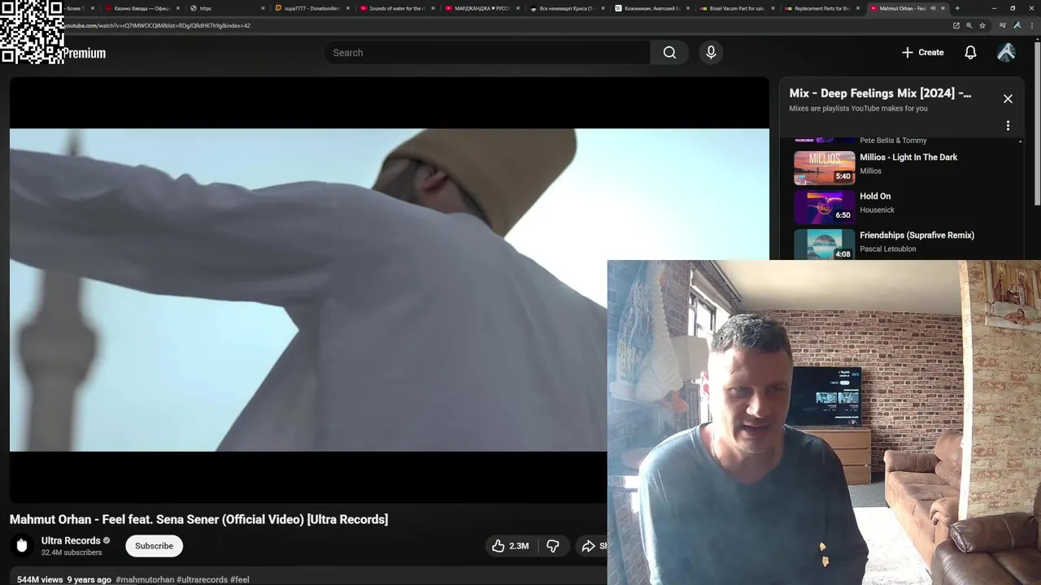Close the supa7777 DonationAlerts tab
Viewport: 1041px width, 585px height.
tap(348, 8)
